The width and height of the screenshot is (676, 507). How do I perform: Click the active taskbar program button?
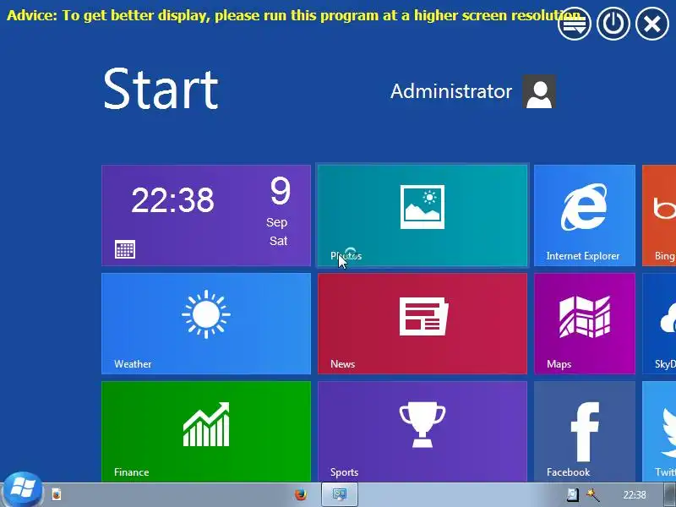tap(340, 494)
